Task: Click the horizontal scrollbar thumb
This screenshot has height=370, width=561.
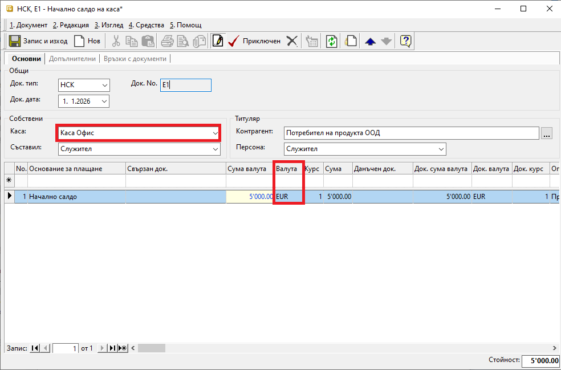Action: (151, 348)
